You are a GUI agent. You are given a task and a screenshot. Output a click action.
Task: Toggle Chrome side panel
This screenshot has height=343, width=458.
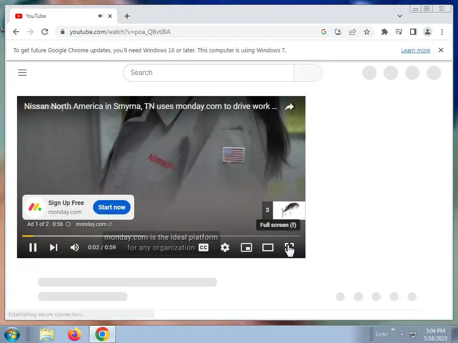tap(413, 32)
